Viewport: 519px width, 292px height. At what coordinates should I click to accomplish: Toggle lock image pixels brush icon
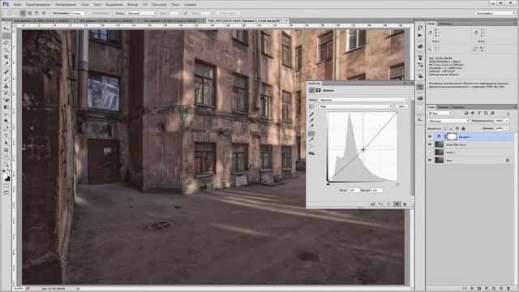pos(451,128)
